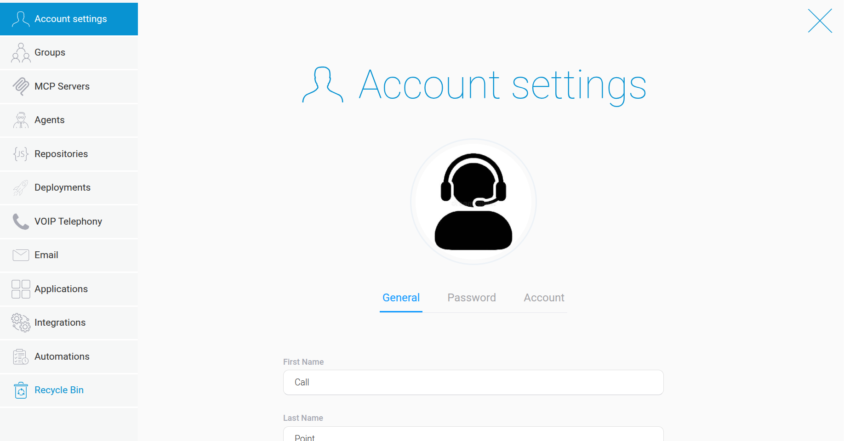Open the Account tab

[x=544, y=298]
